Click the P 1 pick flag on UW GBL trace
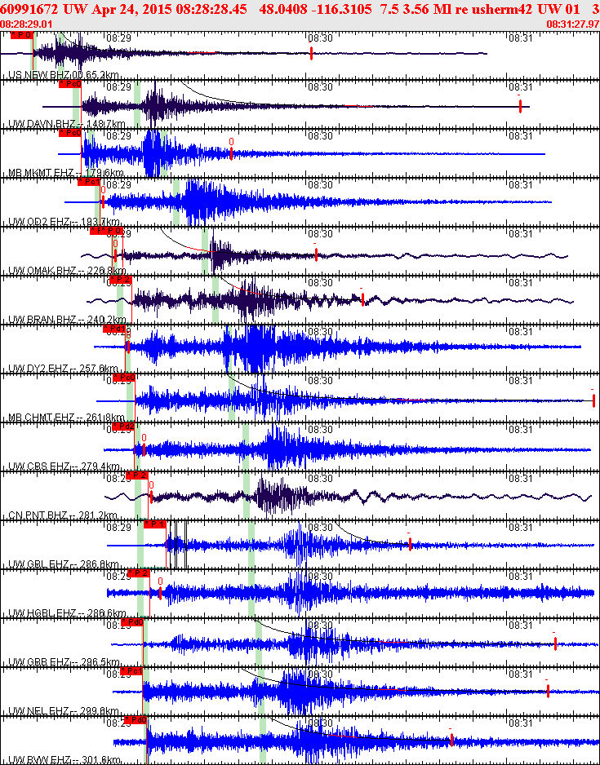Viewport: 600px width, 765px height. coord(156,524)
